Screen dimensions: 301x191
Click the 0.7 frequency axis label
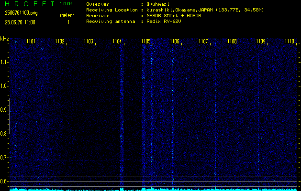click(3, 158)
